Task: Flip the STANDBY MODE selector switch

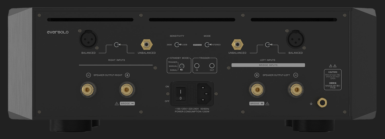Action: pyautogui.click(x=181, y=67)
